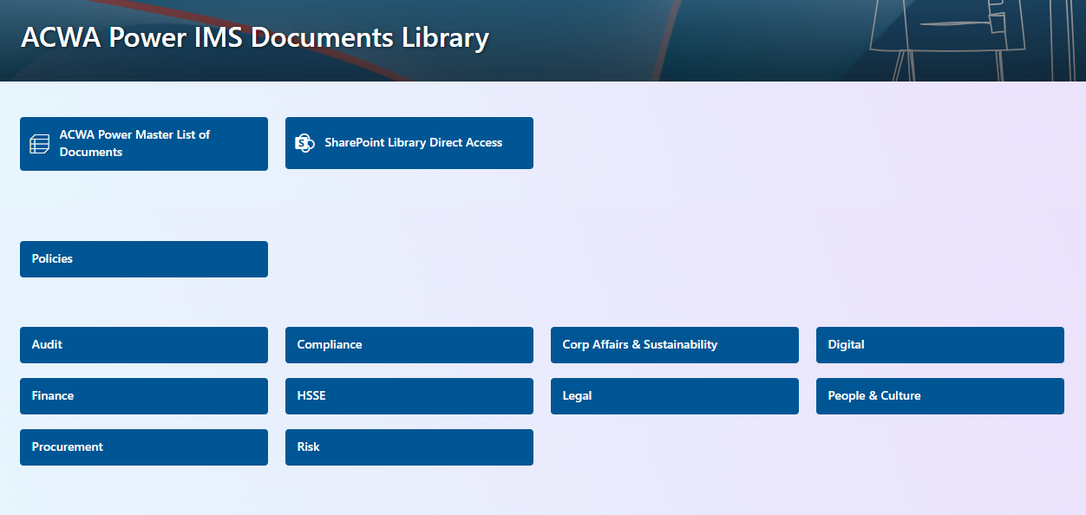
Task: Open Corp Affairs & Sustainability documents
Action: coord(674,344)
